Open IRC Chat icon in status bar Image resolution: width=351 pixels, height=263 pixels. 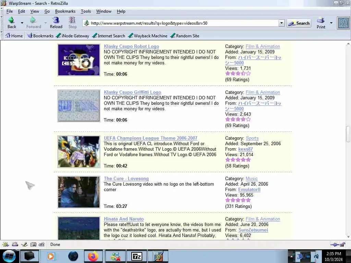[x=41, y=245]
